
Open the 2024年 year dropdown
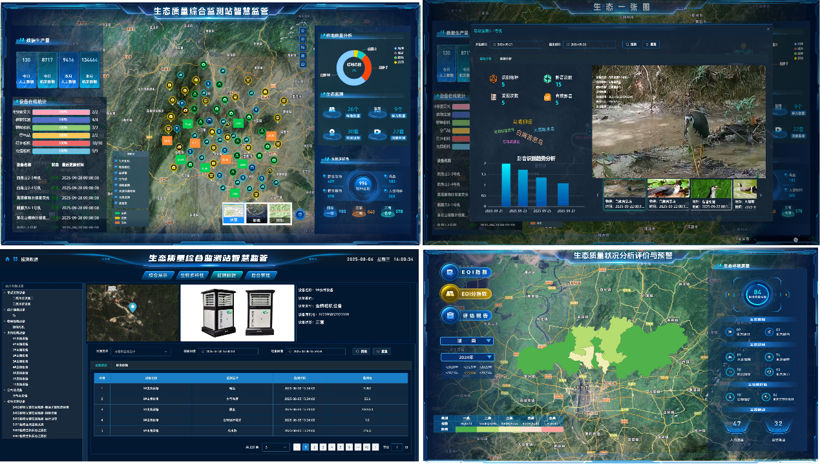[x=467, y=357]
